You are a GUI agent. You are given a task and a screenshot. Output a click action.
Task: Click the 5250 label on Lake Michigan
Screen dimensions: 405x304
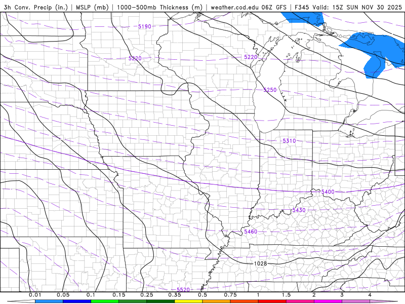pos(270,90)
